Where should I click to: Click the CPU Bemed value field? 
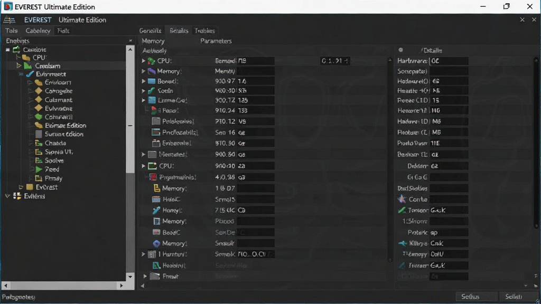click(256, 61)
